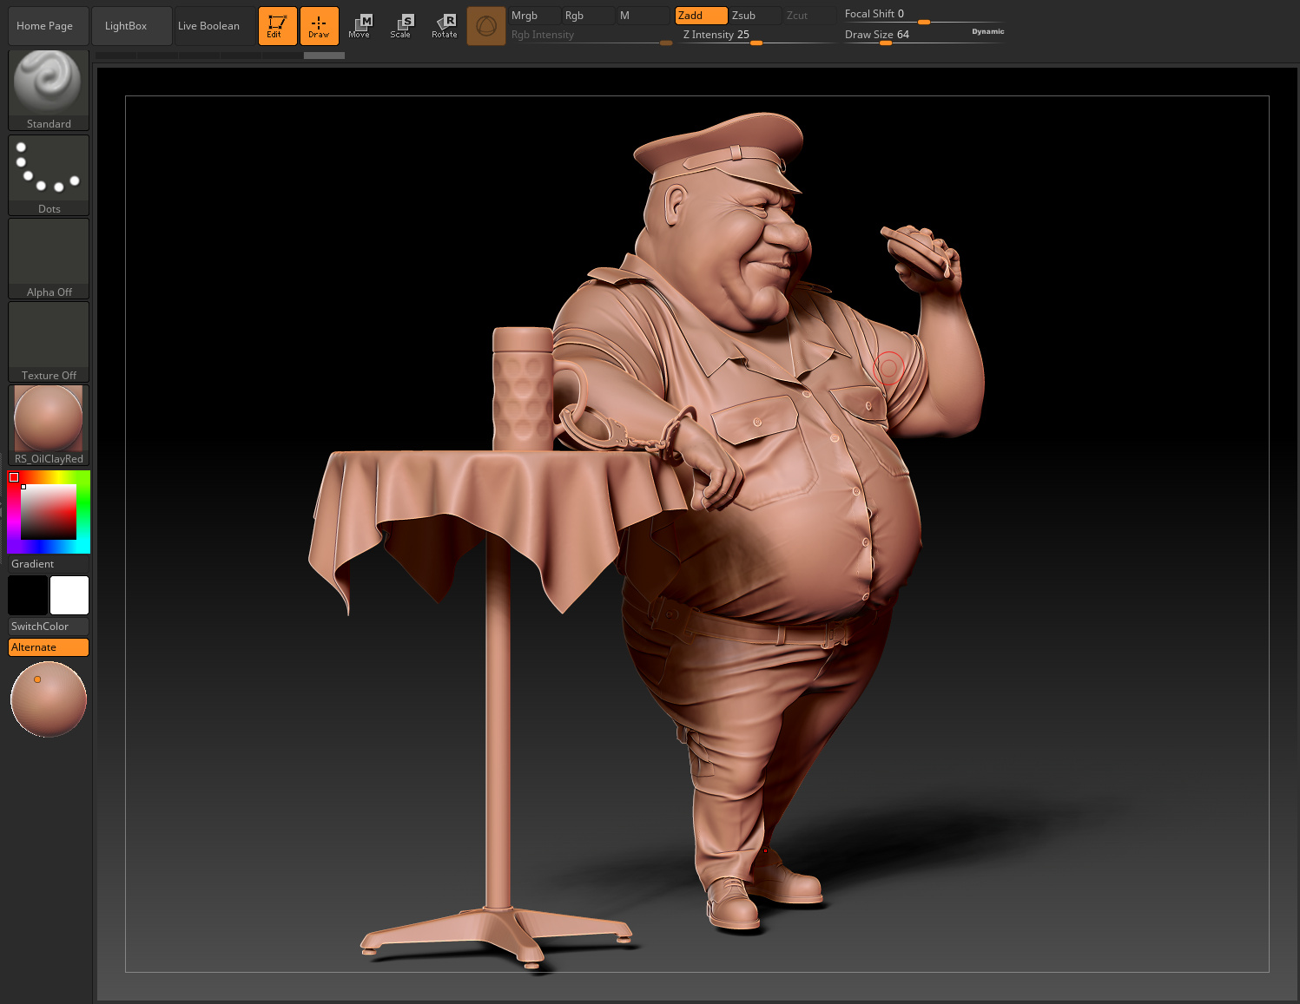The image size is (1300, 1004).
Task: Toggle Live Boolean mode
Action: tap(214, 26)
